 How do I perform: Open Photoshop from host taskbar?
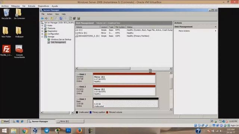pyautogui.click(x=68, y=131)
